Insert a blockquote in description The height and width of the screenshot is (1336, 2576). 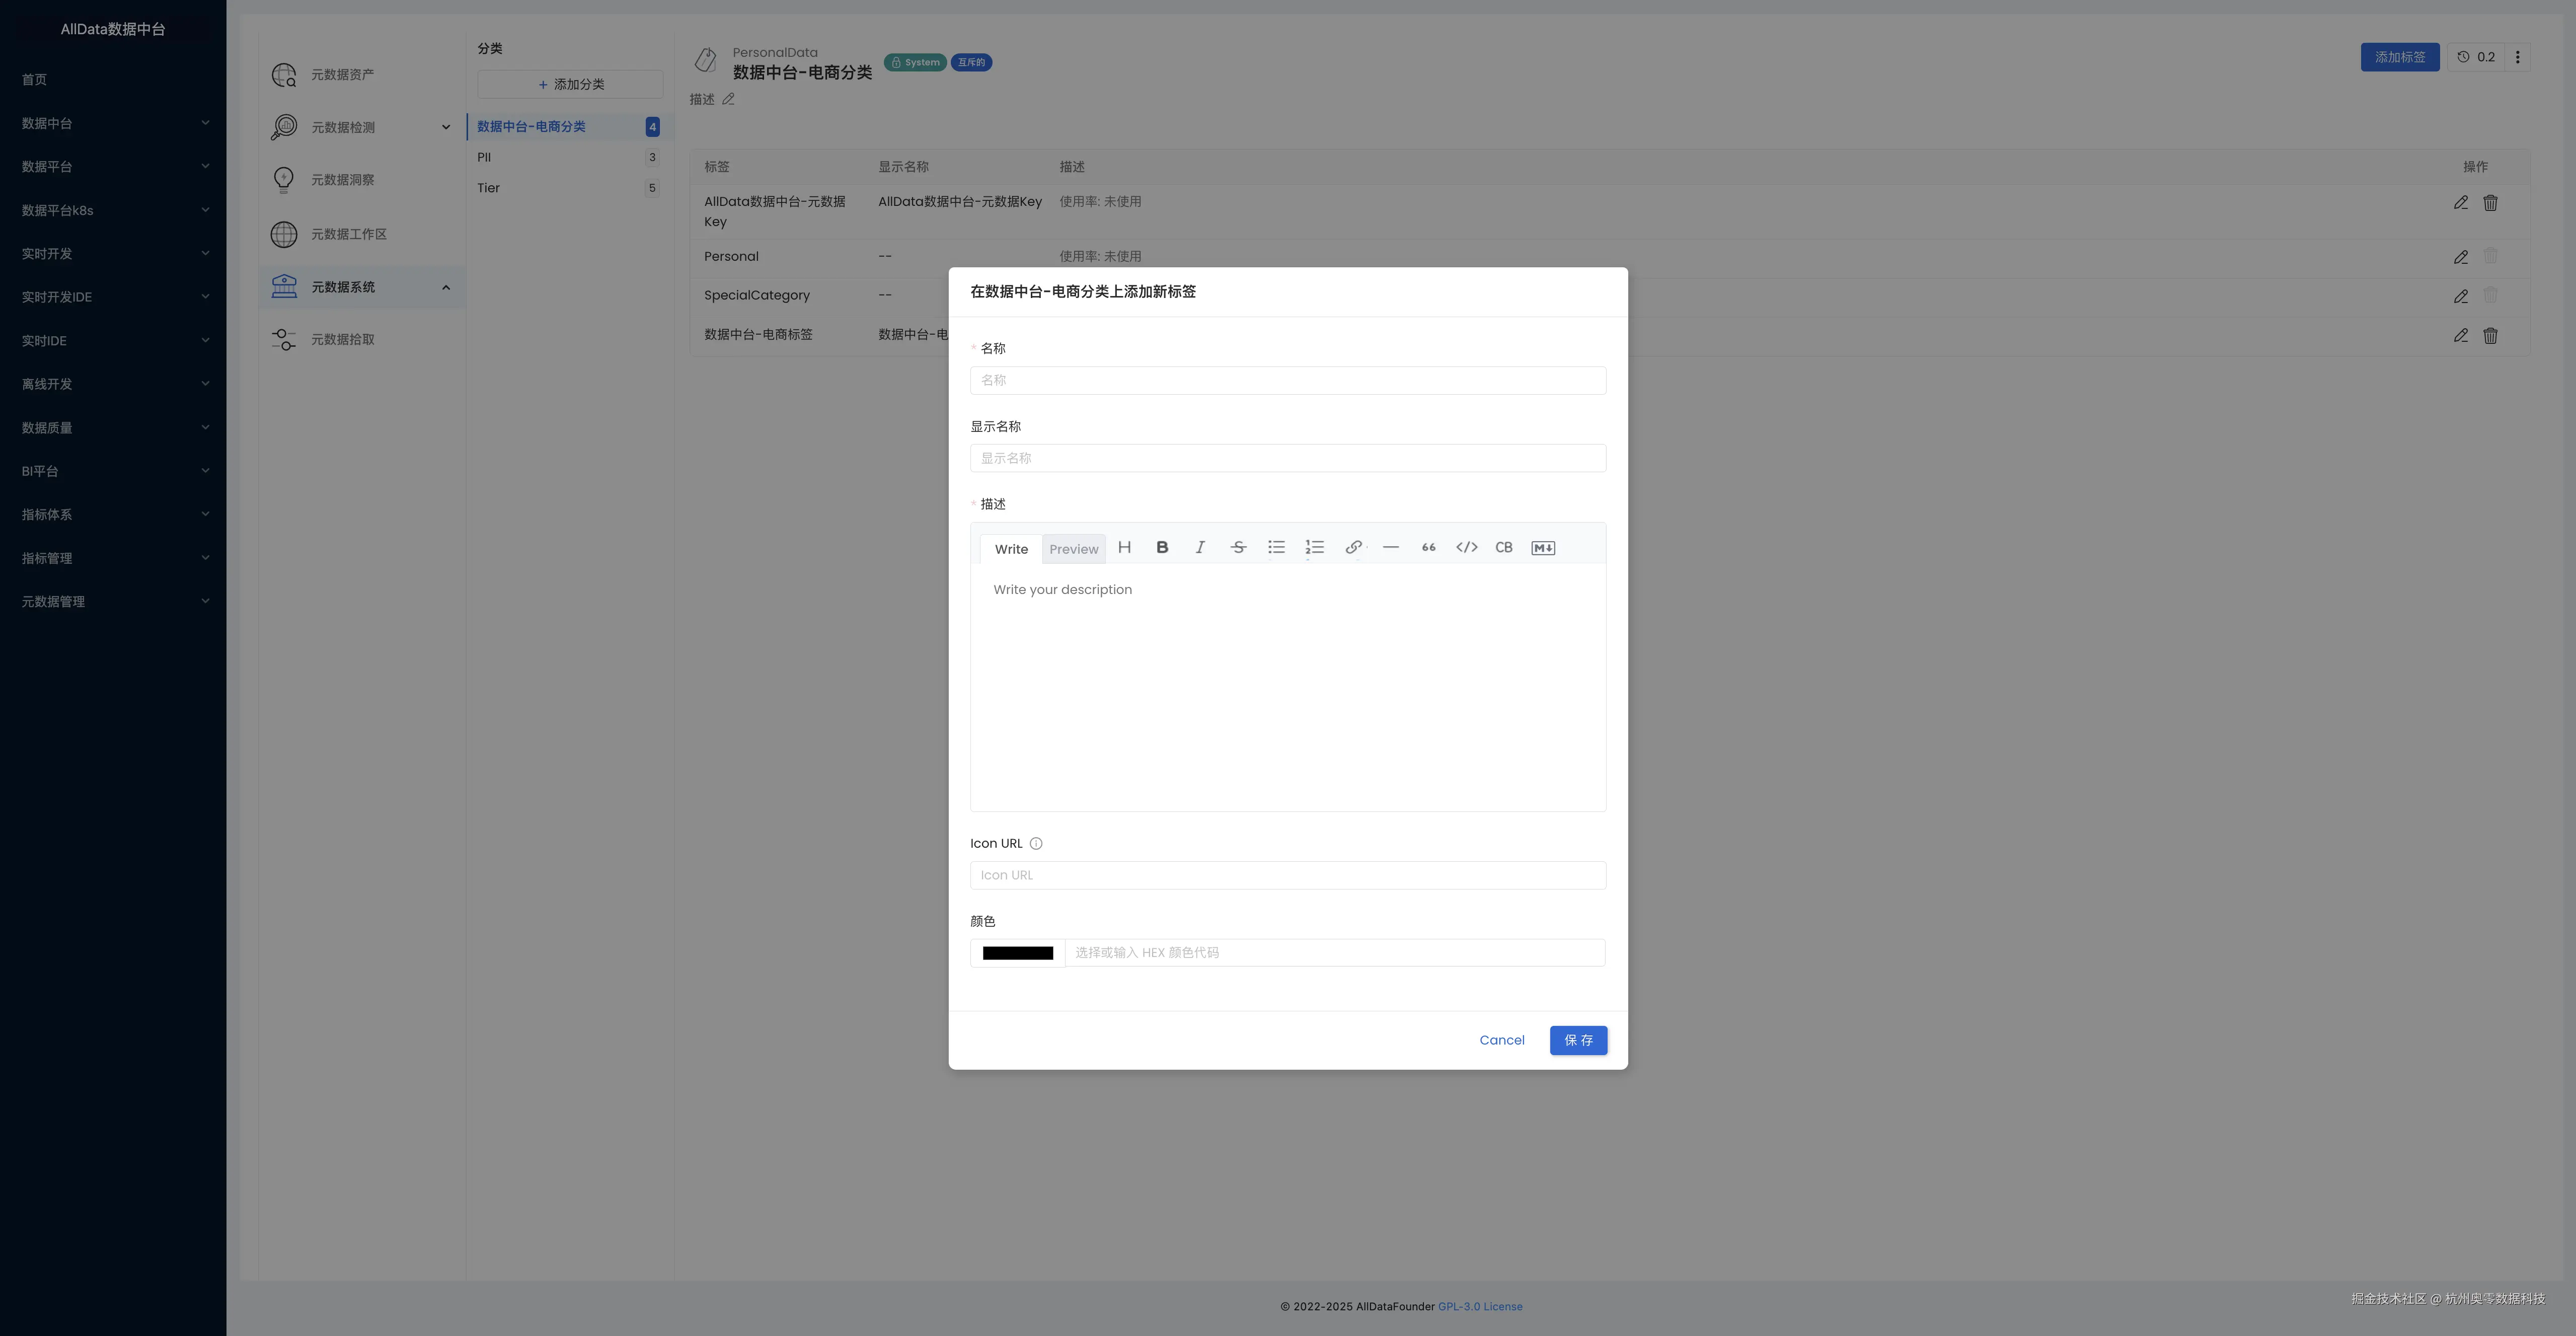tap(1428, 547)
